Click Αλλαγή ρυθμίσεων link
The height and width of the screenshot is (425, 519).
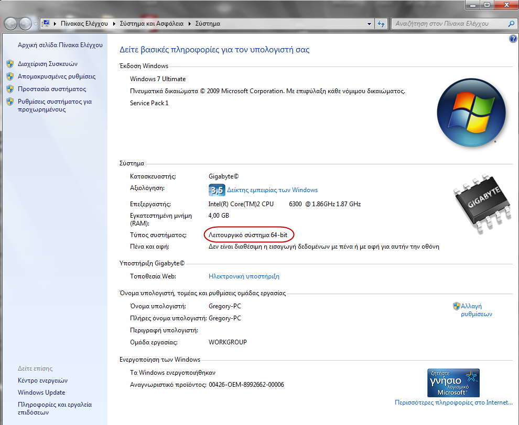point(477,310)
